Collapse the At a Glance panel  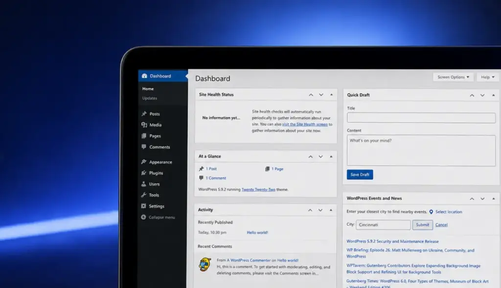click(331, 157)
